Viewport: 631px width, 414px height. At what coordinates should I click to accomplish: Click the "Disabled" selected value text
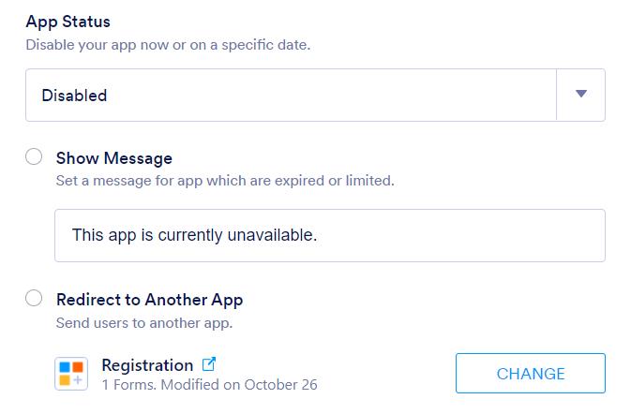pyautogui.click(x=74, y=96)
